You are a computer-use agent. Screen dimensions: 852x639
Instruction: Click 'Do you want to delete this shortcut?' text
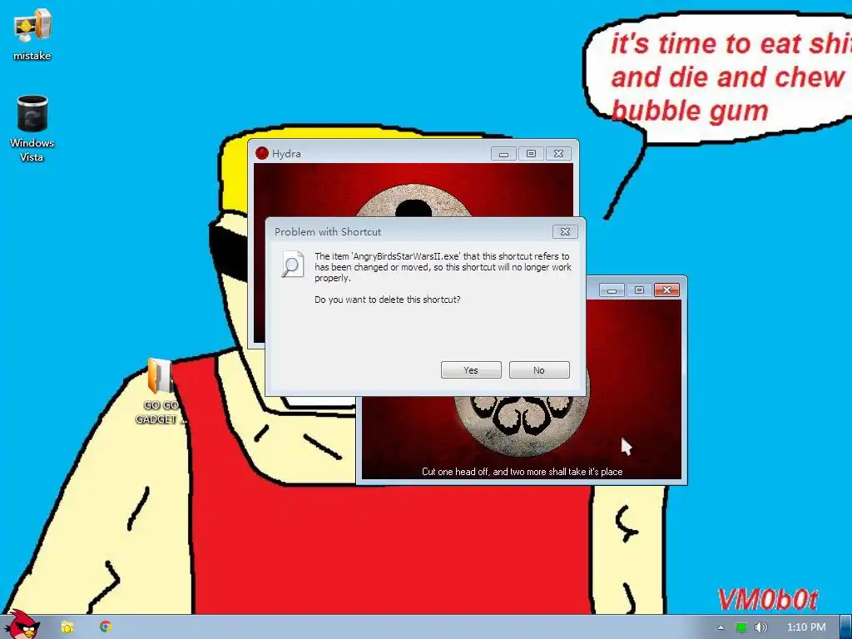pyautogui.click(x=387, y=300)
